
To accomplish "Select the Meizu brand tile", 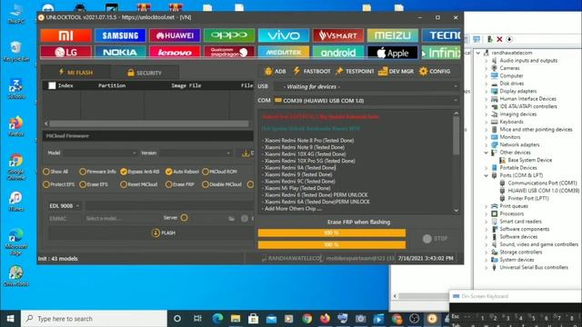I will pos(392,35).
